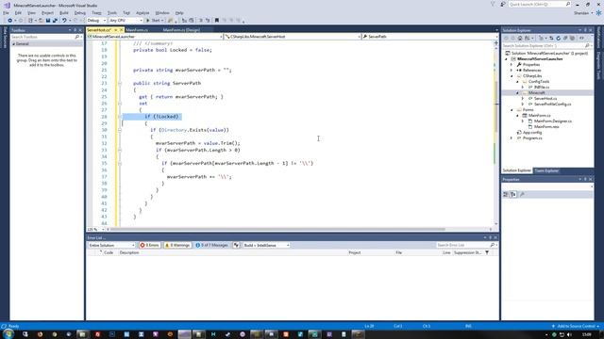Open the CSharpLibs.Minecraft.ServerHost type dropdown
604x339 pixels.
pos(293,37)
